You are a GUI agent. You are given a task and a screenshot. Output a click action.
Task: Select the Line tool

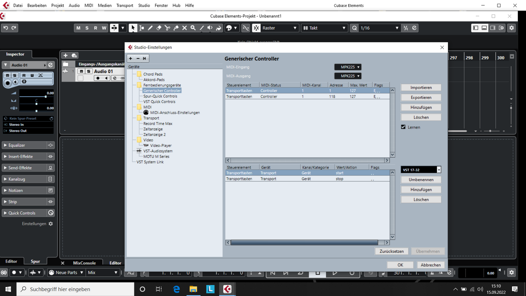click(x=202, y=28)
